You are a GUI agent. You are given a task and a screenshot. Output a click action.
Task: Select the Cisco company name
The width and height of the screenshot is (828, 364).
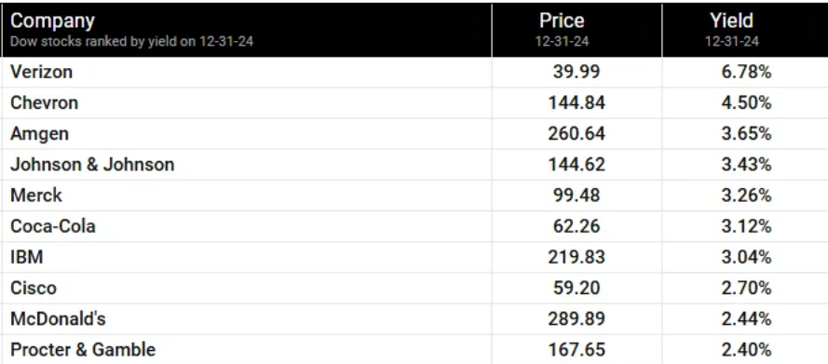tap(34, 288)
